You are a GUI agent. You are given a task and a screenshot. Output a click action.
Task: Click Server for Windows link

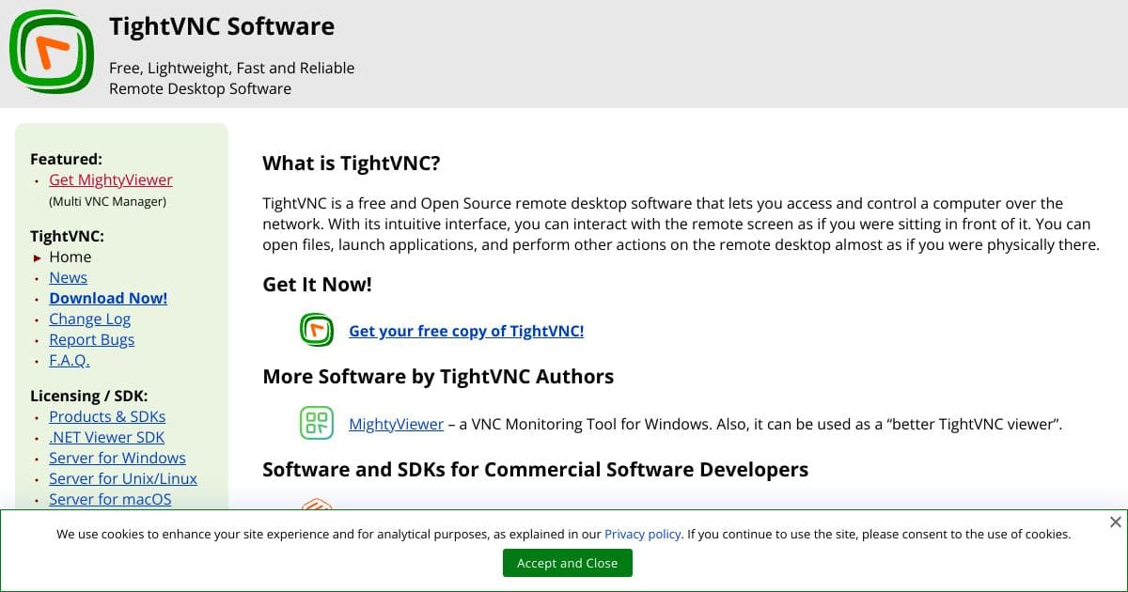point(117,458)
